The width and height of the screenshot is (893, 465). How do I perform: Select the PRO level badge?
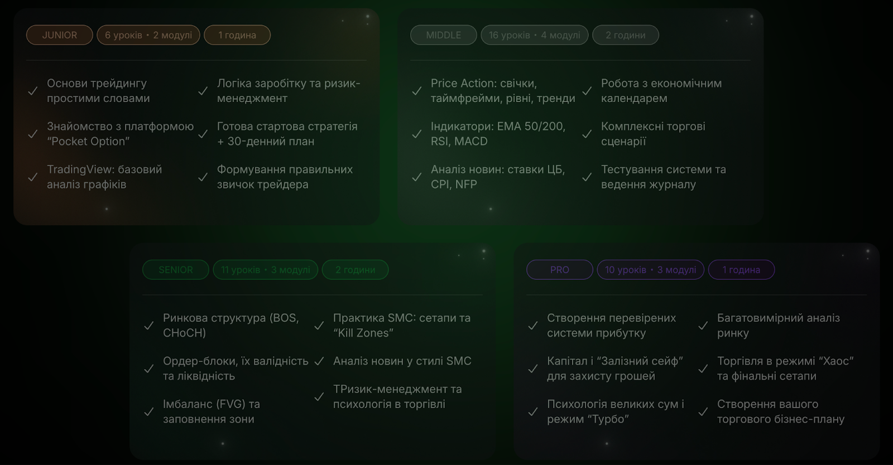tap(560, 270)
